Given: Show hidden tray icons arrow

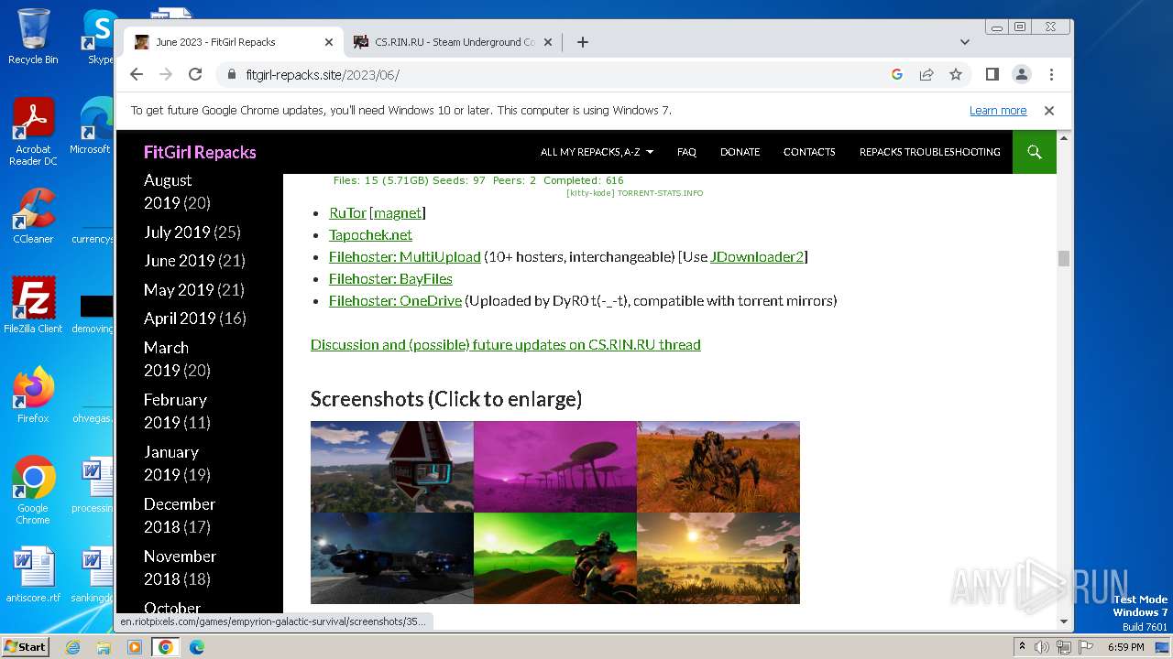Looking at the screenshot, I should click(1022, 647).
